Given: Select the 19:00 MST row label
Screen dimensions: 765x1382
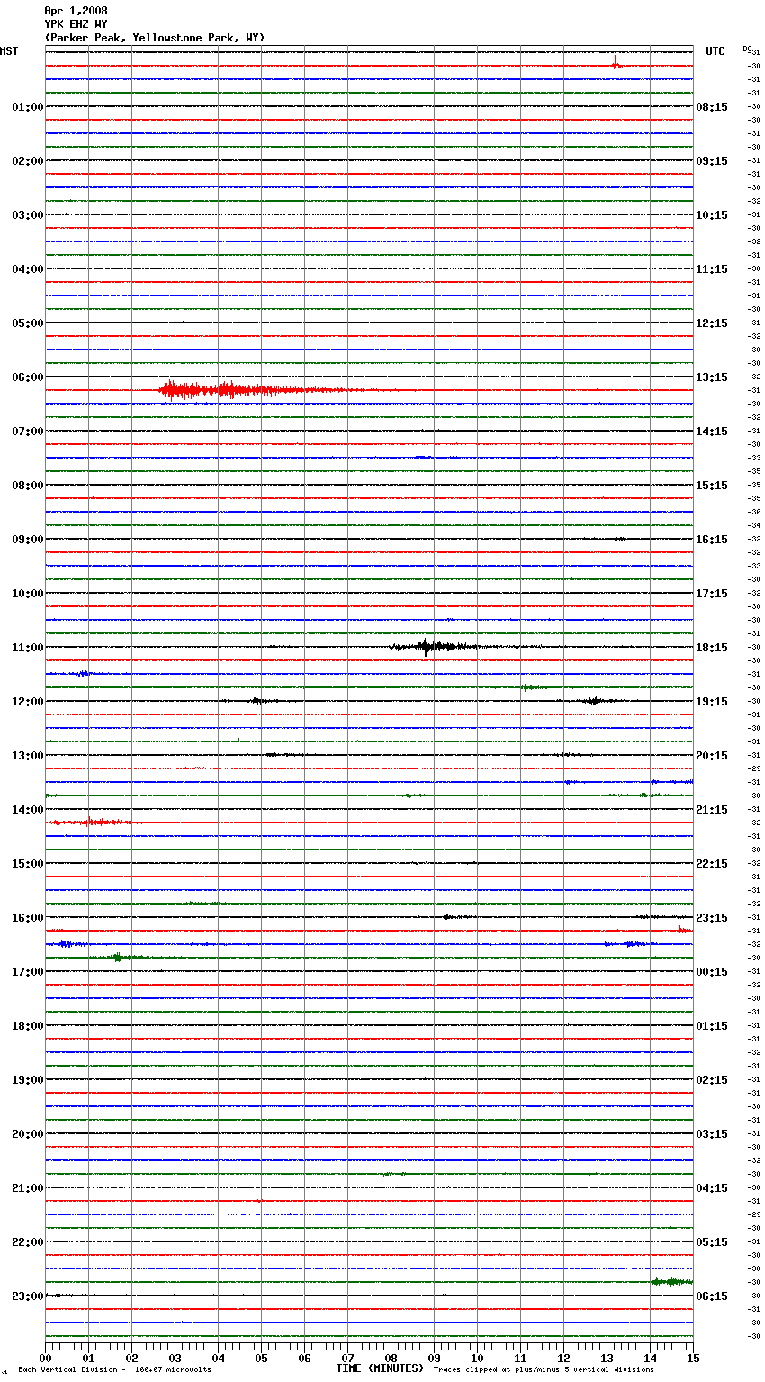Looking at the screenshot, I should point(28,1080).
